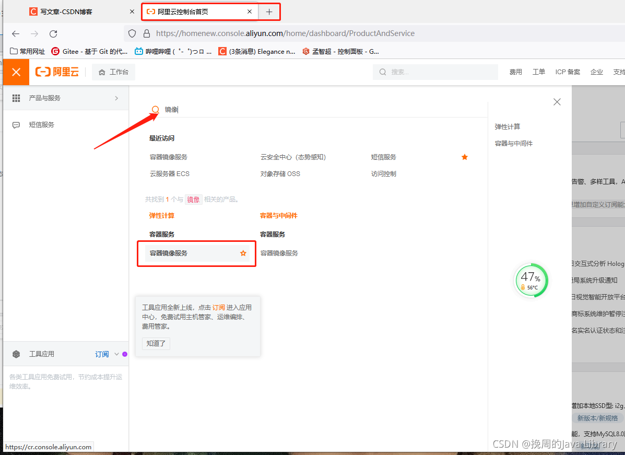The height and width of the screenshot is (455, 625).
Task: Click the 订阅 link in the notice
Action: coord(219,307)
